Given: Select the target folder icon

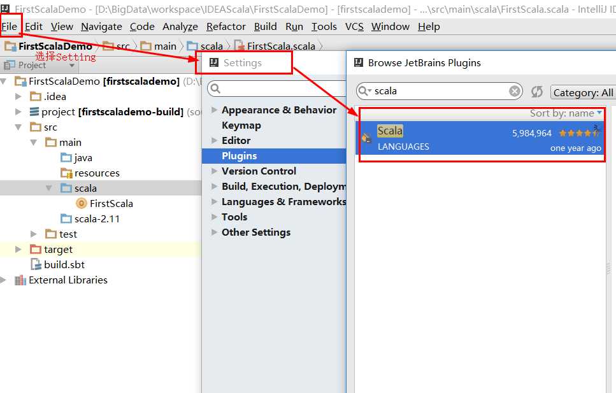Looking at the screenshot, I should click(x=36, y=250).
